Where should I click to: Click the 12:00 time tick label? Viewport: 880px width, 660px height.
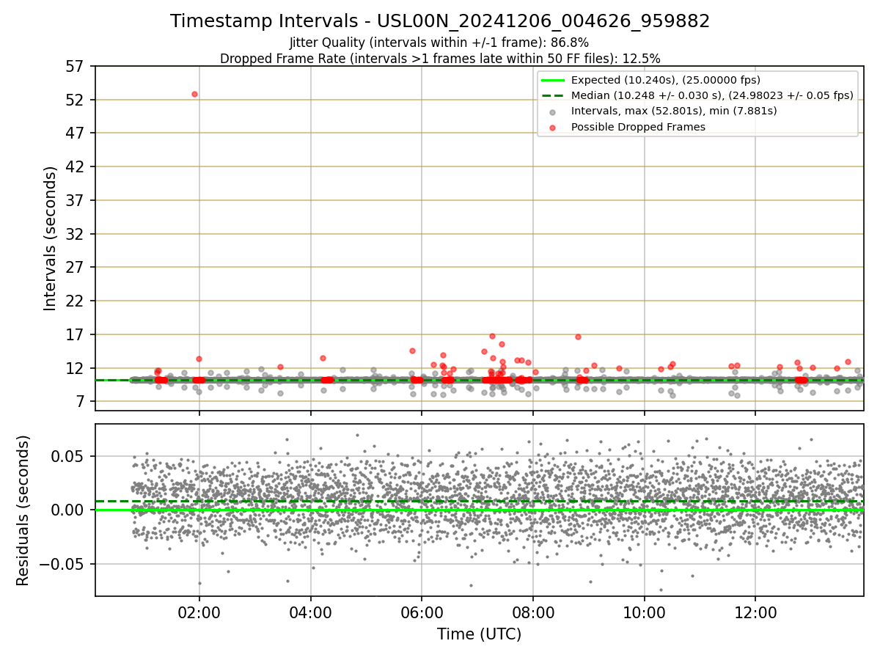click(755, 612)
